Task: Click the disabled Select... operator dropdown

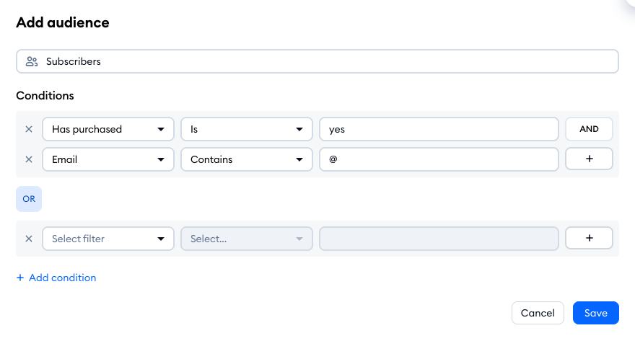Action: tap(246, 239)
